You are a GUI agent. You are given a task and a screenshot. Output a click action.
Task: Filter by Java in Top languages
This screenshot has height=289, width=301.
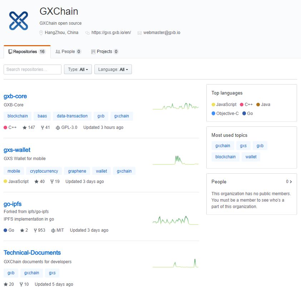pyautogui.click(x=263, y=105)
